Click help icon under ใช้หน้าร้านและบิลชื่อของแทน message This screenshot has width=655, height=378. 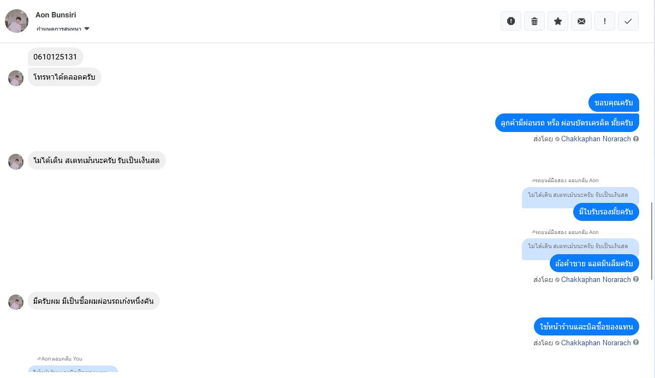[x=636, y=343]
